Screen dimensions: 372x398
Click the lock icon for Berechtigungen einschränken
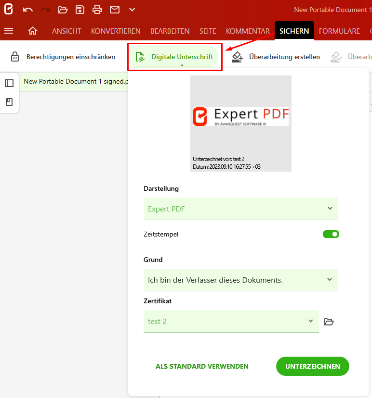click(15, 57)
